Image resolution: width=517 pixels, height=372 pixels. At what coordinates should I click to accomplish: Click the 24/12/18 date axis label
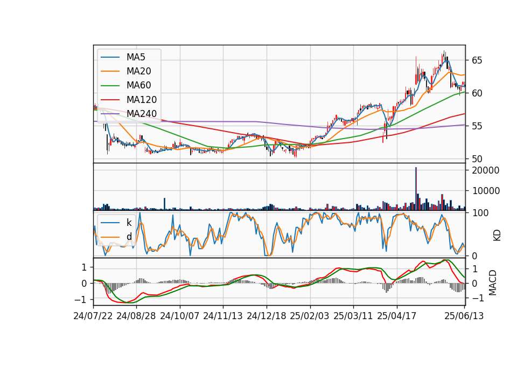(267, 316)
